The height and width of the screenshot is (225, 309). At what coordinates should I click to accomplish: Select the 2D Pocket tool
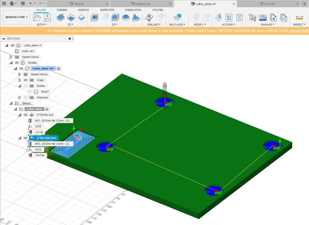coord(71,18)
